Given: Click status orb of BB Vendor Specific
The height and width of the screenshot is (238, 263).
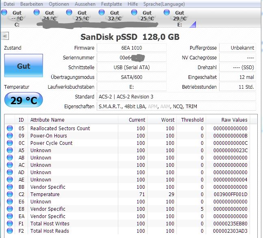Looking at the screenshot, I should pyautogui.click(x=10, y=187).
